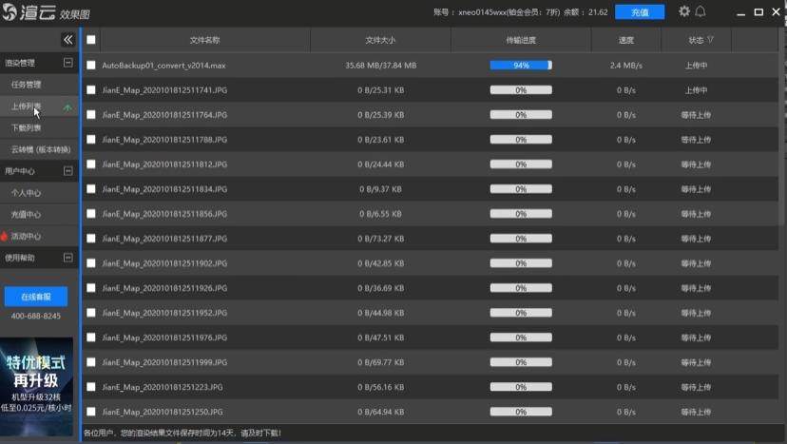Select checkbox for JianE_Map_2020101812511741.JPG
This screenshot has width=787, height=444.
(91, 90)
